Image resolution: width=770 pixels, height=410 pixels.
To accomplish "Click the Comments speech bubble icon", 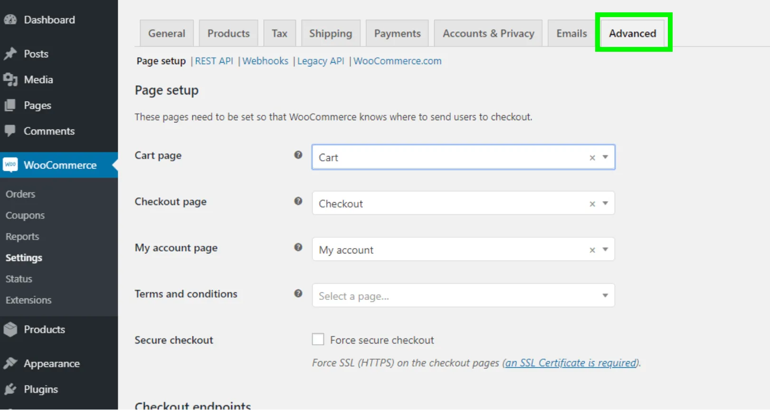I will 10,131.
